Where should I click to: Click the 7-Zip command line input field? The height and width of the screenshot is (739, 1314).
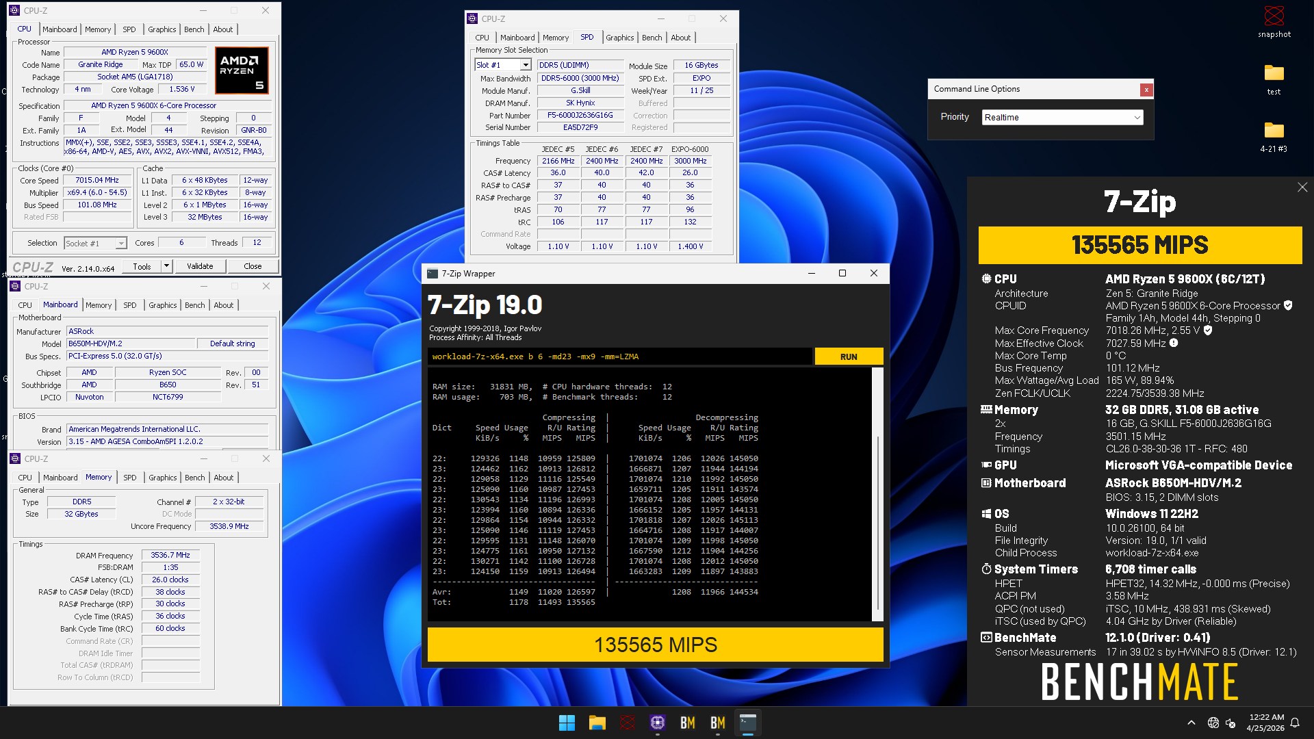click(620, 356)
